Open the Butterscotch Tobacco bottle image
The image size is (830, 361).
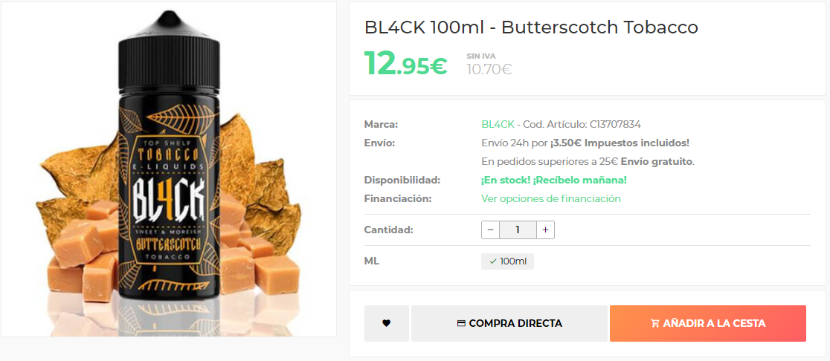tap(169, 169)
